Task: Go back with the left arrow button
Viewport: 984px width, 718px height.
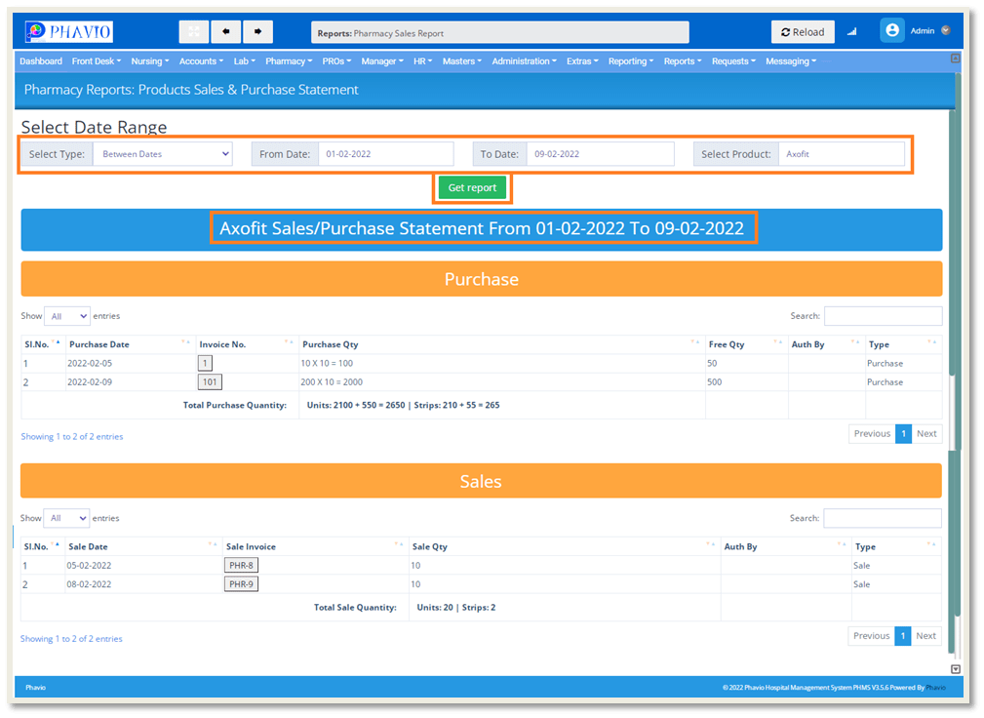Action: tap(226, 31)
